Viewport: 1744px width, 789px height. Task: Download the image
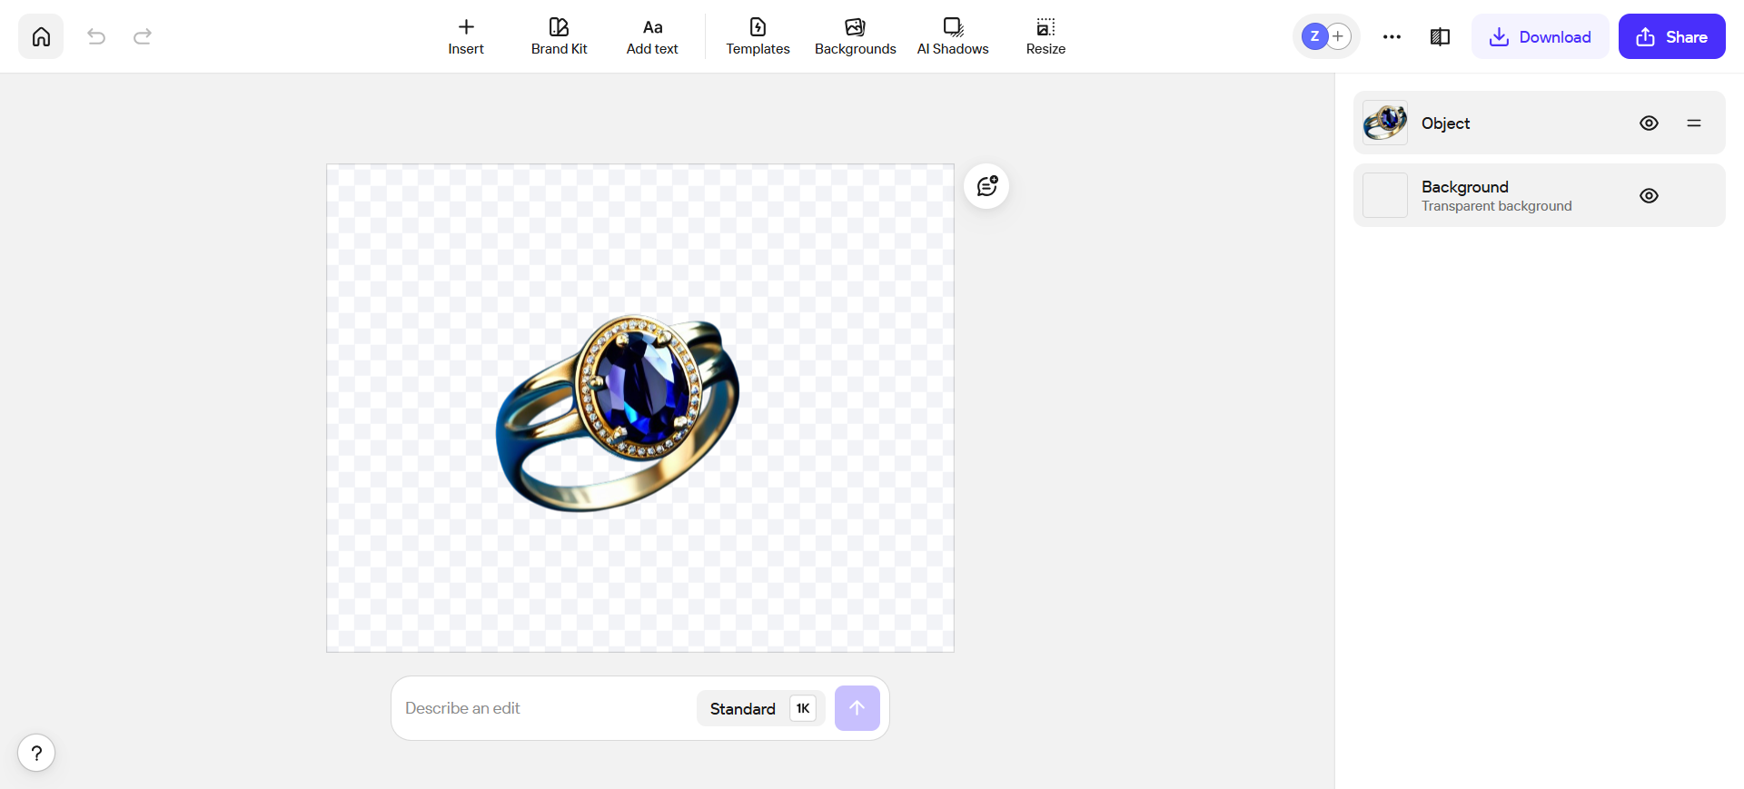tap(1541, 36)
